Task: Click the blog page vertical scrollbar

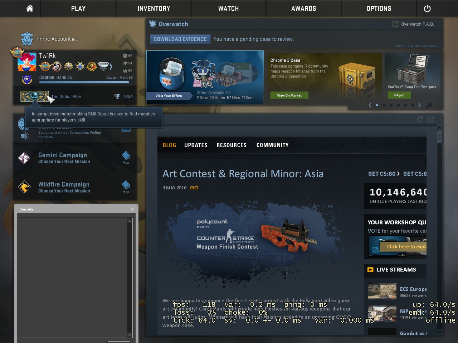Action: [x=439, y=230]
